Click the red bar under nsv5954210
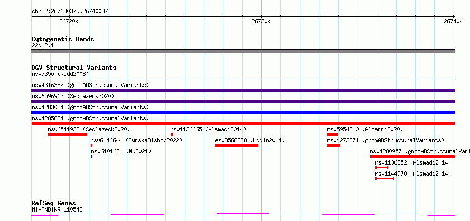This screenshot has height=221, width=470. pyautogui.click(x=332, y=134)
